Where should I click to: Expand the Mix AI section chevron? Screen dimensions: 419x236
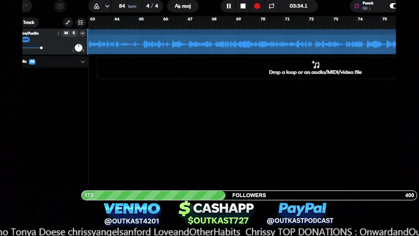[82, 62]
